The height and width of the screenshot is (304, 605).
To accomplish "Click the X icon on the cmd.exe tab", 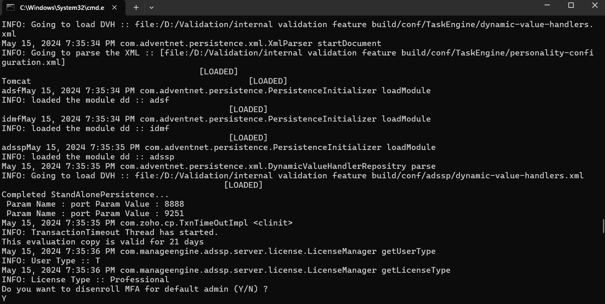I will point(114,7).
